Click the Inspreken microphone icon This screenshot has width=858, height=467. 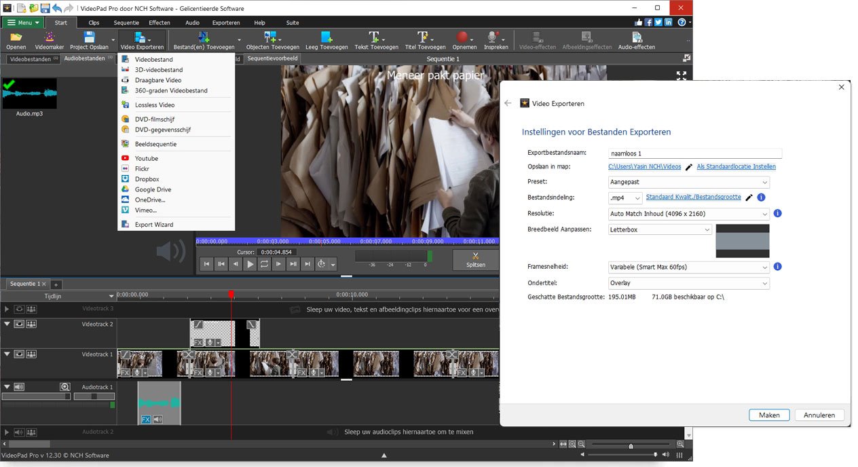[x=493, y=37]
